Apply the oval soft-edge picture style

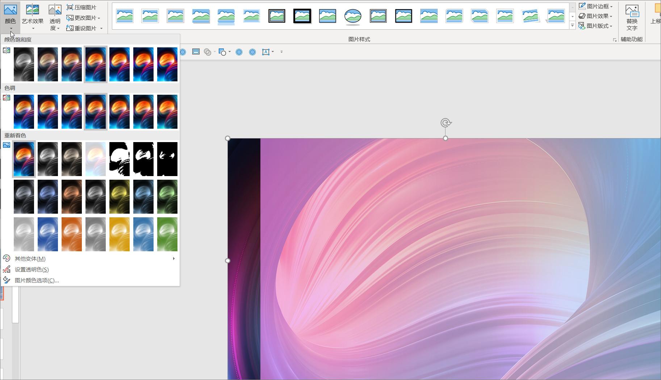353,16
